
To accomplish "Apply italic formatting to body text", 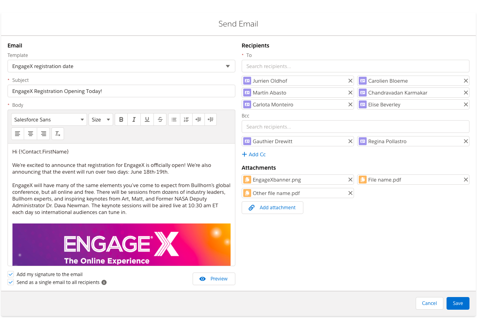I will pyautogui.click(x=134, y=119).
